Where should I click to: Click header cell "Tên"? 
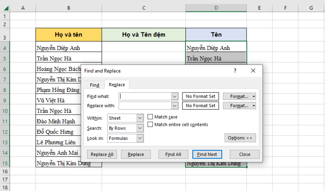coord(216,35)
